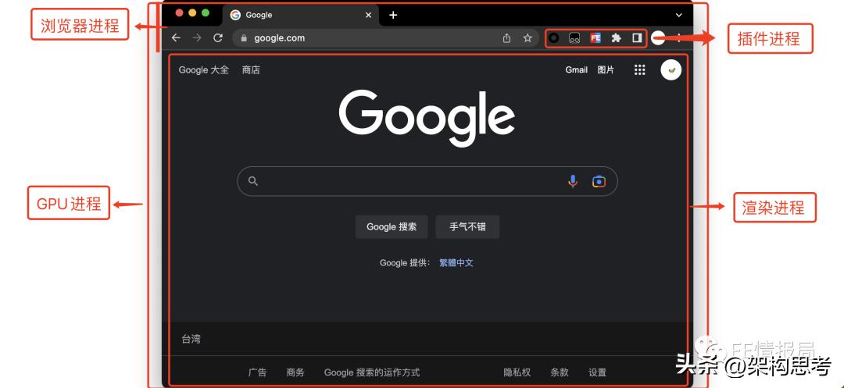Viewport: 844px width, 388px height.
Task: Open the Chrome three-dot menu
Action: click(679, 37)
